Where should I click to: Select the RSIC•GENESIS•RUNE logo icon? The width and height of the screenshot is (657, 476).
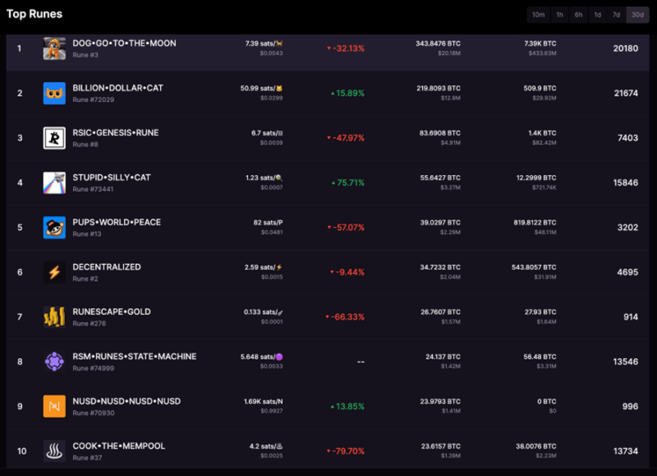[54, 138]
